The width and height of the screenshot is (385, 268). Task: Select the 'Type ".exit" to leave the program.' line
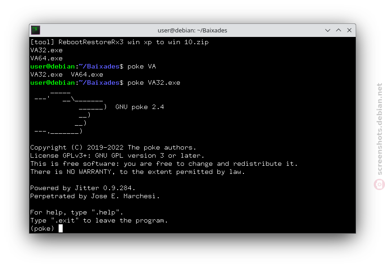click(99, 220)
